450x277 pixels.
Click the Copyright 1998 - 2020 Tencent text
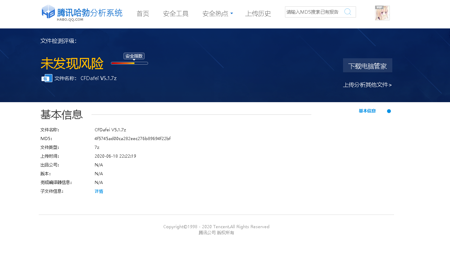[216, 227]
